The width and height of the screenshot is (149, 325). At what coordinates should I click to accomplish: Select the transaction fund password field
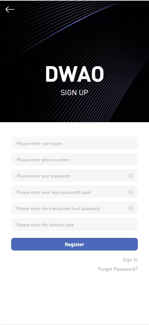(74, 208)
